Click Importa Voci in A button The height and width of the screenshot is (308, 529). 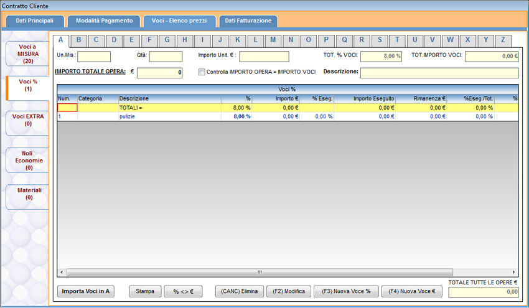(86, 291)
